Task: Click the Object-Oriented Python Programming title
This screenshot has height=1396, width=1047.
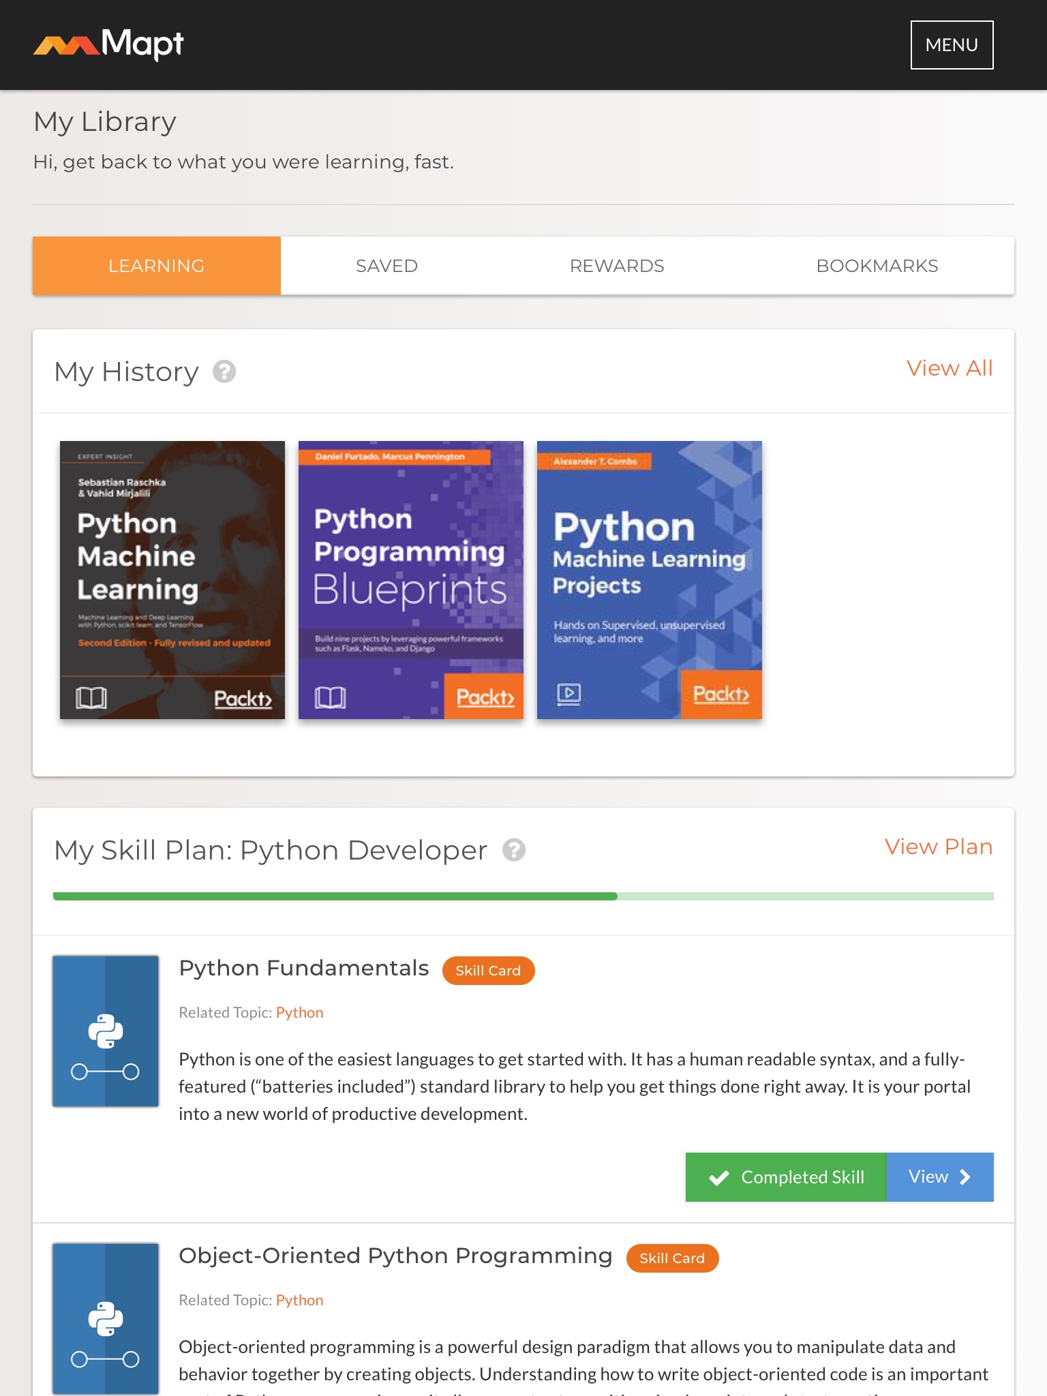Action: 395,1256
